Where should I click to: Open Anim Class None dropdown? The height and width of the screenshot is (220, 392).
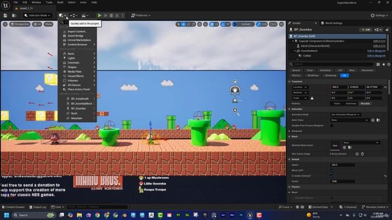350,120
